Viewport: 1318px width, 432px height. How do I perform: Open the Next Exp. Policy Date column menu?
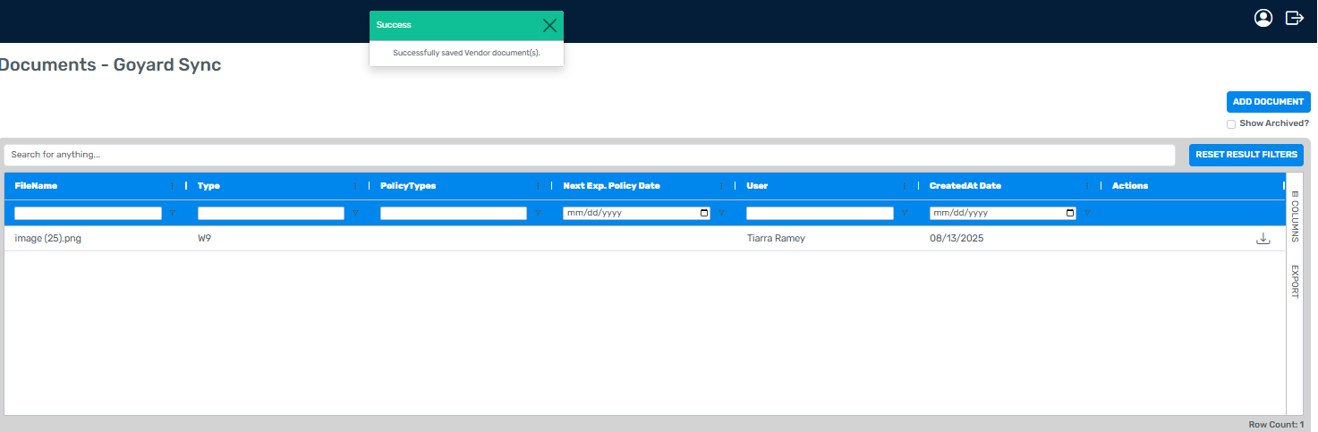[721, 186]
